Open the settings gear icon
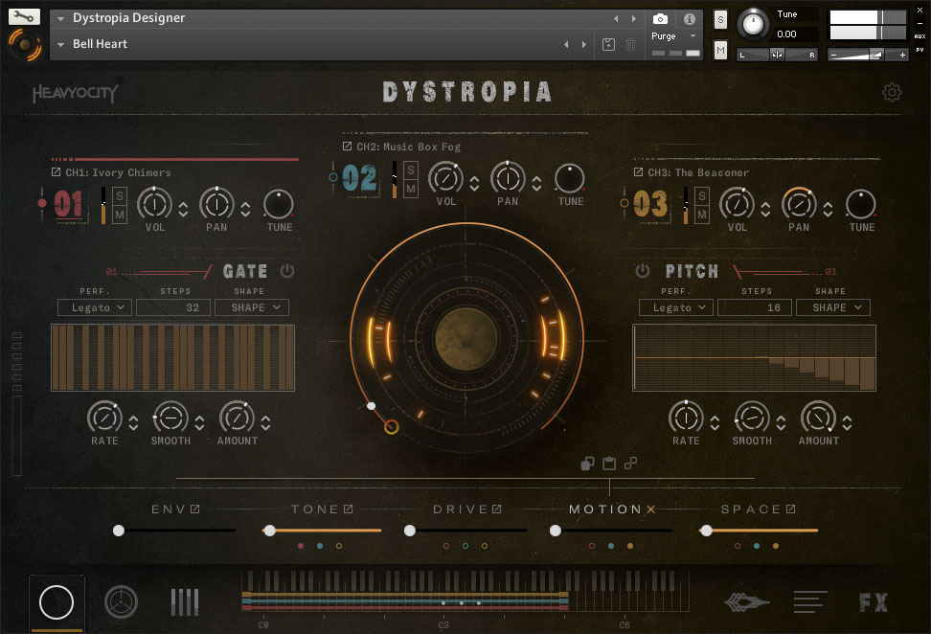This screenshot has width=931, height=634. pos(892,93)
